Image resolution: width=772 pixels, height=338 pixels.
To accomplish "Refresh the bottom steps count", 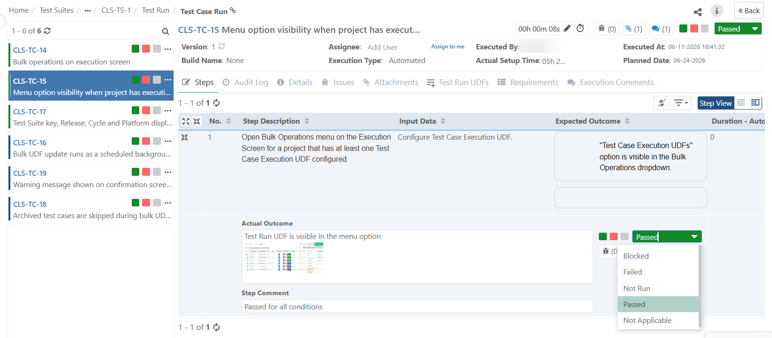I will pos(216,327).
